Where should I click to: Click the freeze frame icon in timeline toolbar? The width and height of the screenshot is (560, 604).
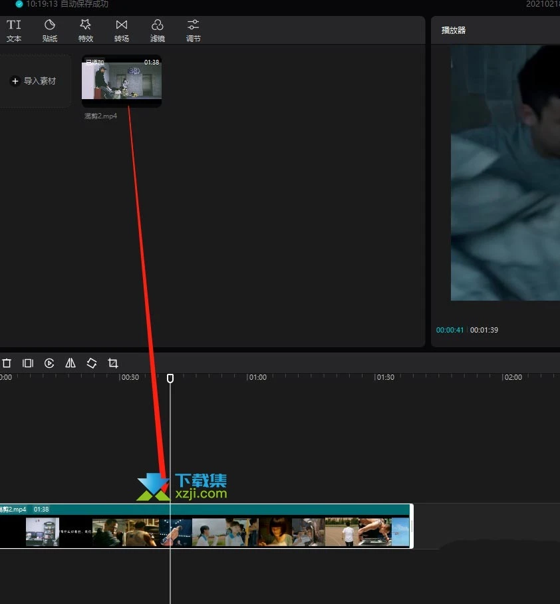coord(28,363)
